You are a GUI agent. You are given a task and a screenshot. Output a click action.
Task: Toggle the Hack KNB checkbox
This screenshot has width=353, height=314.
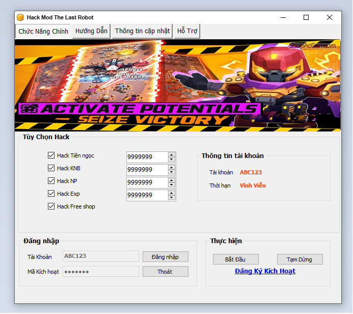click(51, 168)
